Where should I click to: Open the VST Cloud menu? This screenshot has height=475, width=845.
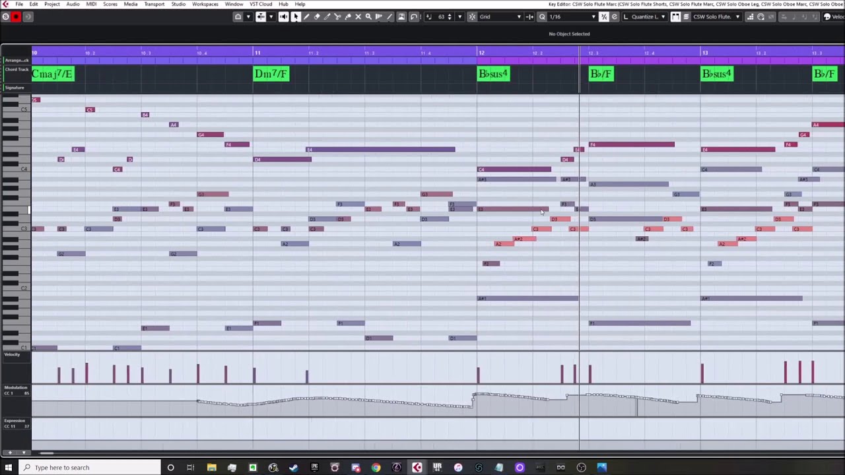click(x=261, y=4)
